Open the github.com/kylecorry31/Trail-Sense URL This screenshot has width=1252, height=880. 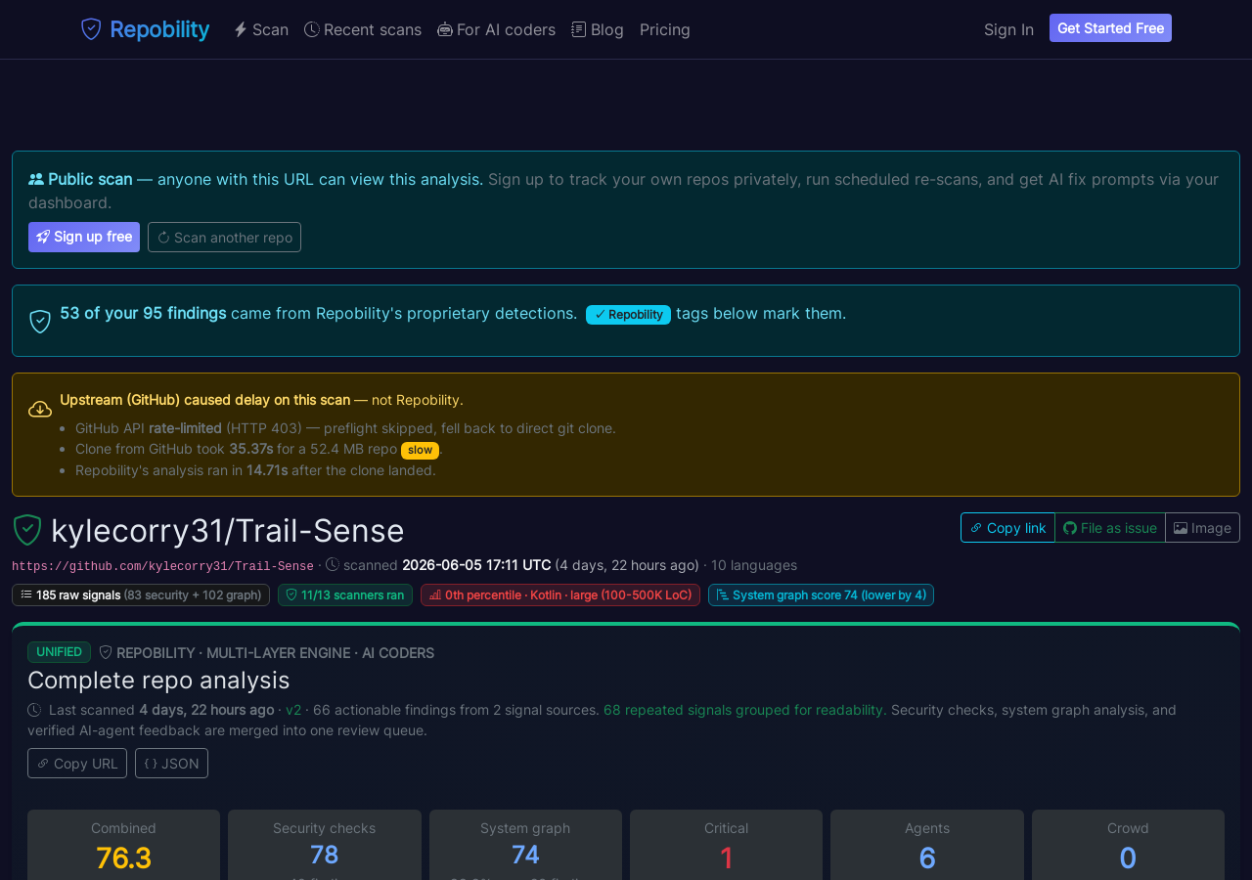pyautogui.click(x=162, y=566)
